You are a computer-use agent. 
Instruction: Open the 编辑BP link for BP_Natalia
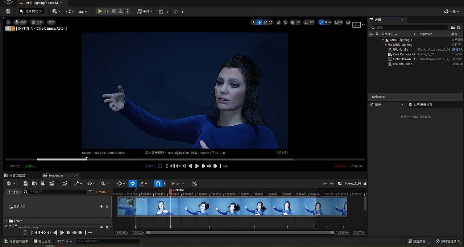457,50
